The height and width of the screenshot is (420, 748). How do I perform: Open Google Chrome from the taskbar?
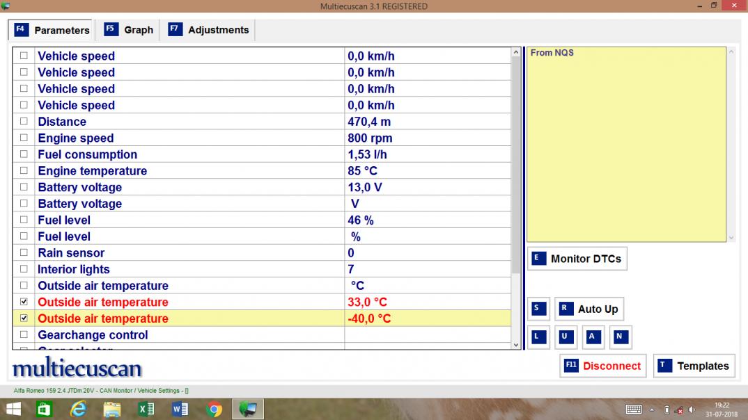click(x=215, y=409)
